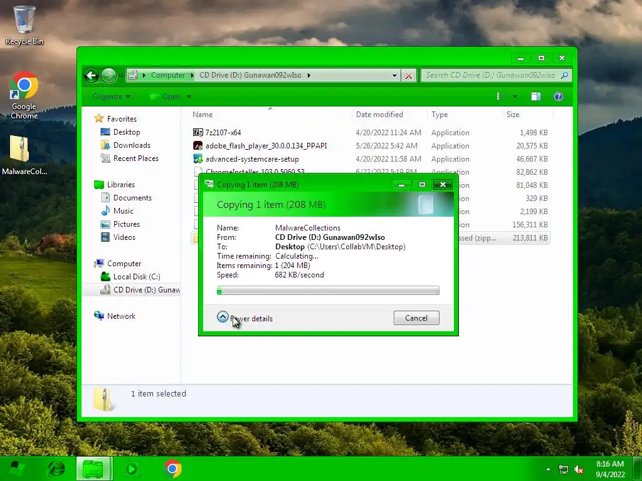
Task: Open the Music library
Action: [124, 210]
